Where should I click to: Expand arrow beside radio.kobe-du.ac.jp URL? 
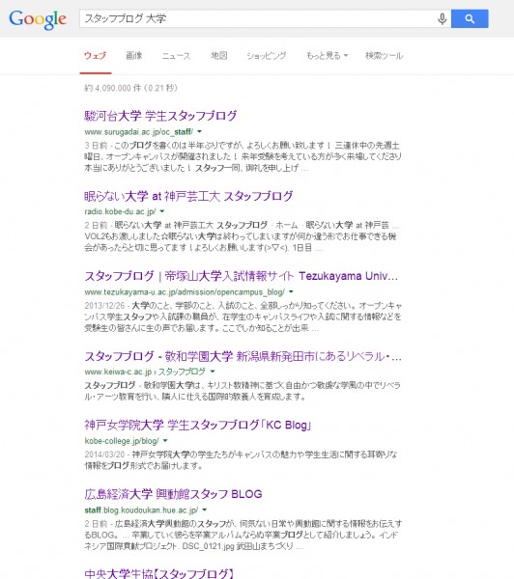pos(162,211)
